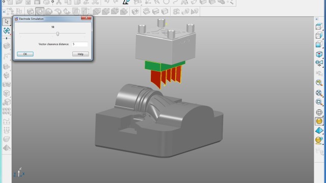Select the surface blob icon in left toolbar

pyautogui.click(x=7, y=139)
